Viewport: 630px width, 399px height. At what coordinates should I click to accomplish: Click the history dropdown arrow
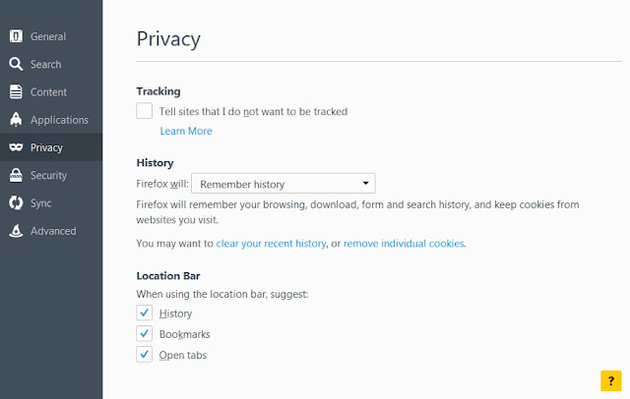[x=365, y=183]
